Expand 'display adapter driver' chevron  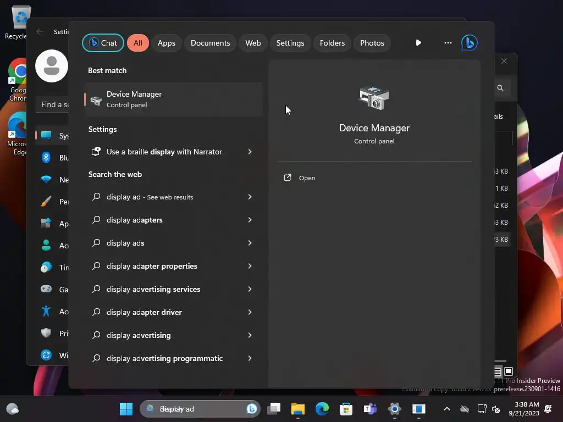[x=250, y=312]
